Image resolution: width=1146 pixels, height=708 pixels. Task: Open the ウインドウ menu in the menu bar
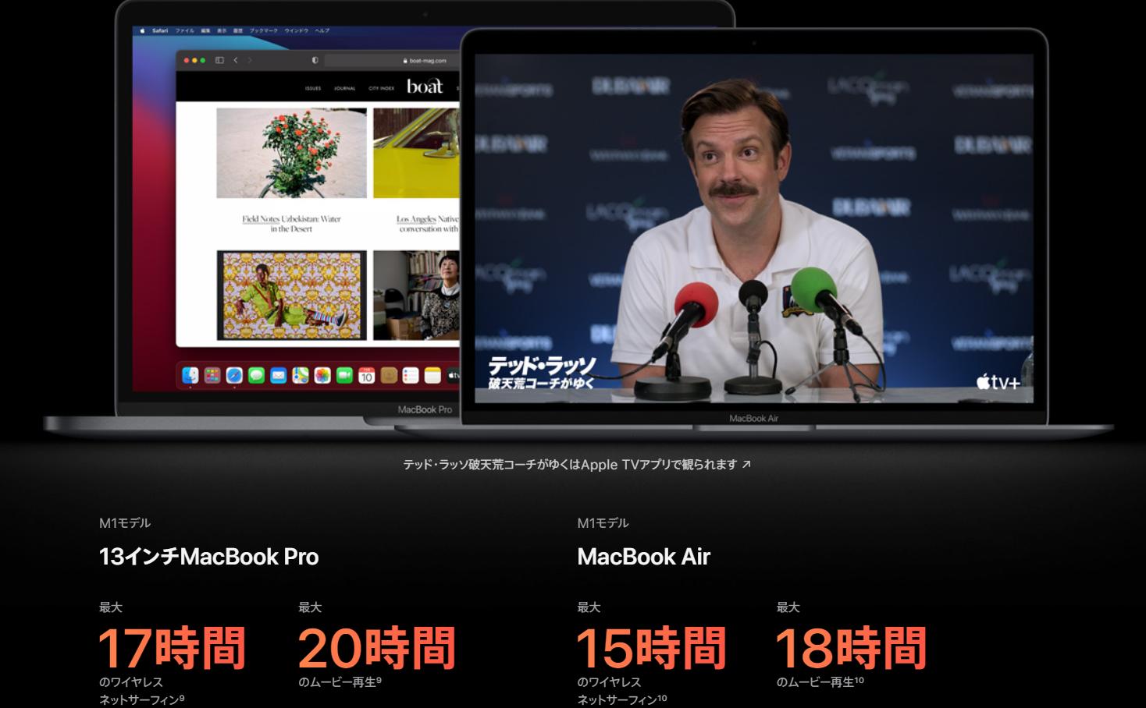297,30
